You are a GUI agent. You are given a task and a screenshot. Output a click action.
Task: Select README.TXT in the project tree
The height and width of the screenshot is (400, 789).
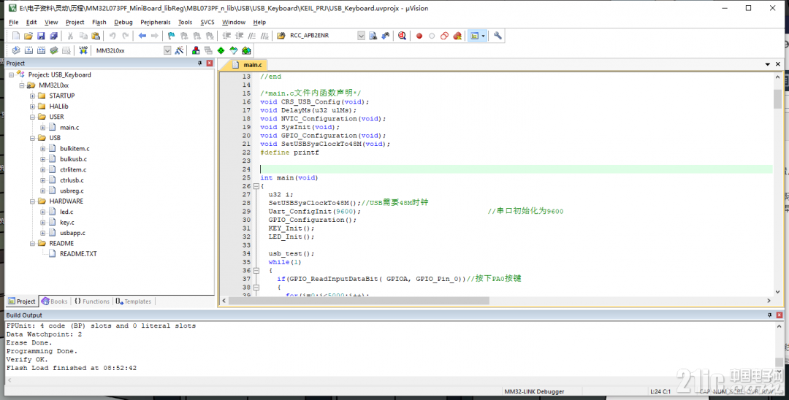click(x=78, y=254)
